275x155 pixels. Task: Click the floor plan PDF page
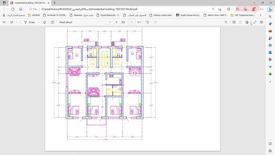coord(132,89)
